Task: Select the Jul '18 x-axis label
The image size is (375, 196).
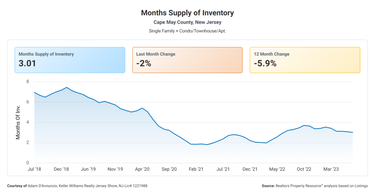Action: click(34, 169)
